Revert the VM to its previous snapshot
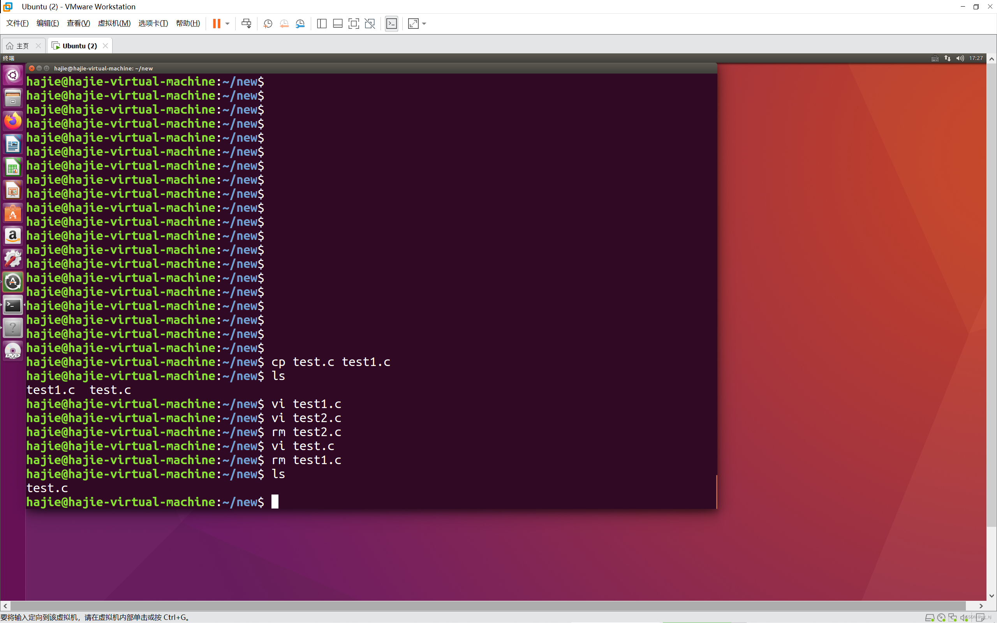The height and width of the screenshot is (623, 997). 284,23
